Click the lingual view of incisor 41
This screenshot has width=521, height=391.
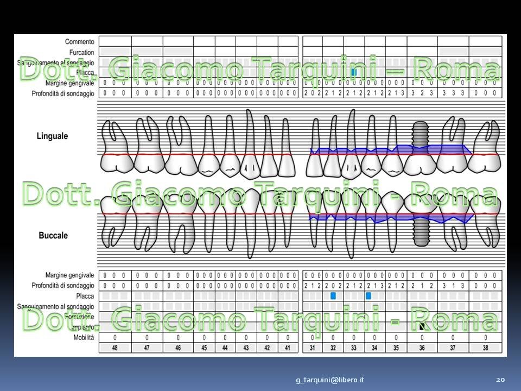tap(287, 147)
